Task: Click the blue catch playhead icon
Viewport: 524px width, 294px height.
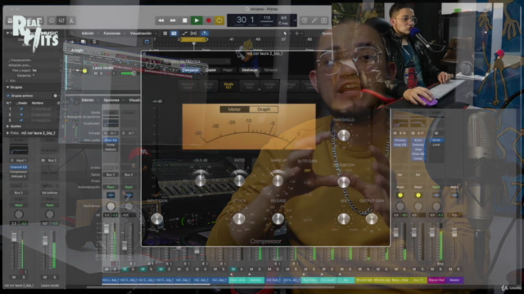Action: (205, 33)
